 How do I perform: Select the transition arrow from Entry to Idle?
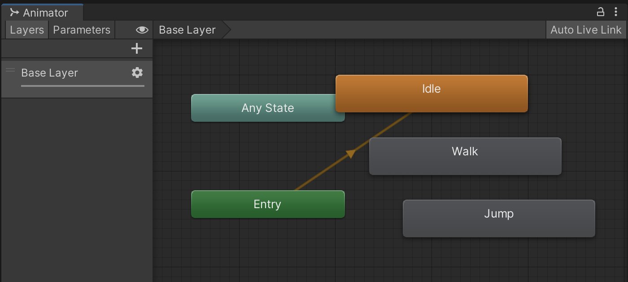(x=351, y=154)
